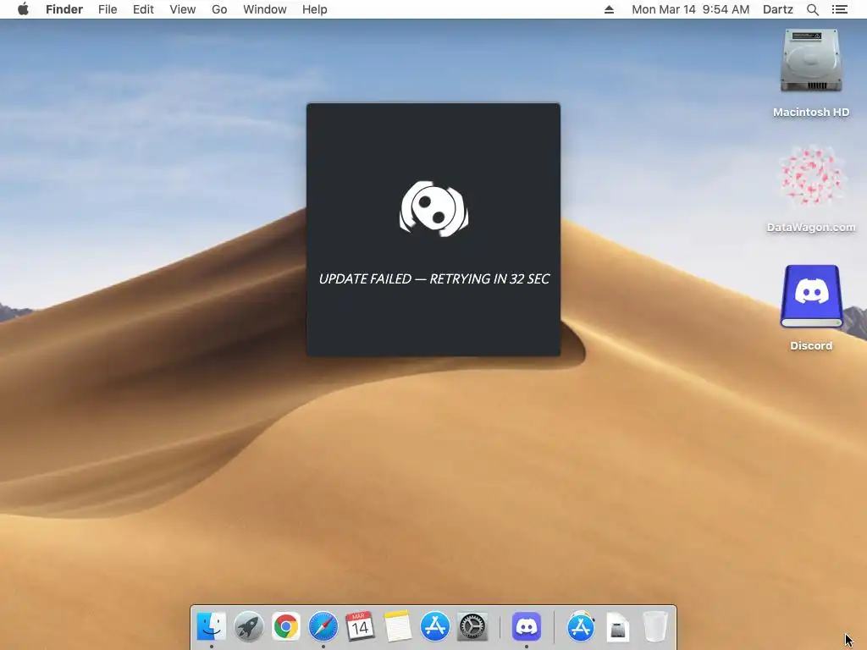Open the Apple menu
867x650 pixels.
coord(23,9)
